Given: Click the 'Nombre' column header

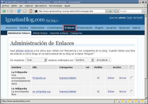Looking at the screenshot, I should pos(21,67).
